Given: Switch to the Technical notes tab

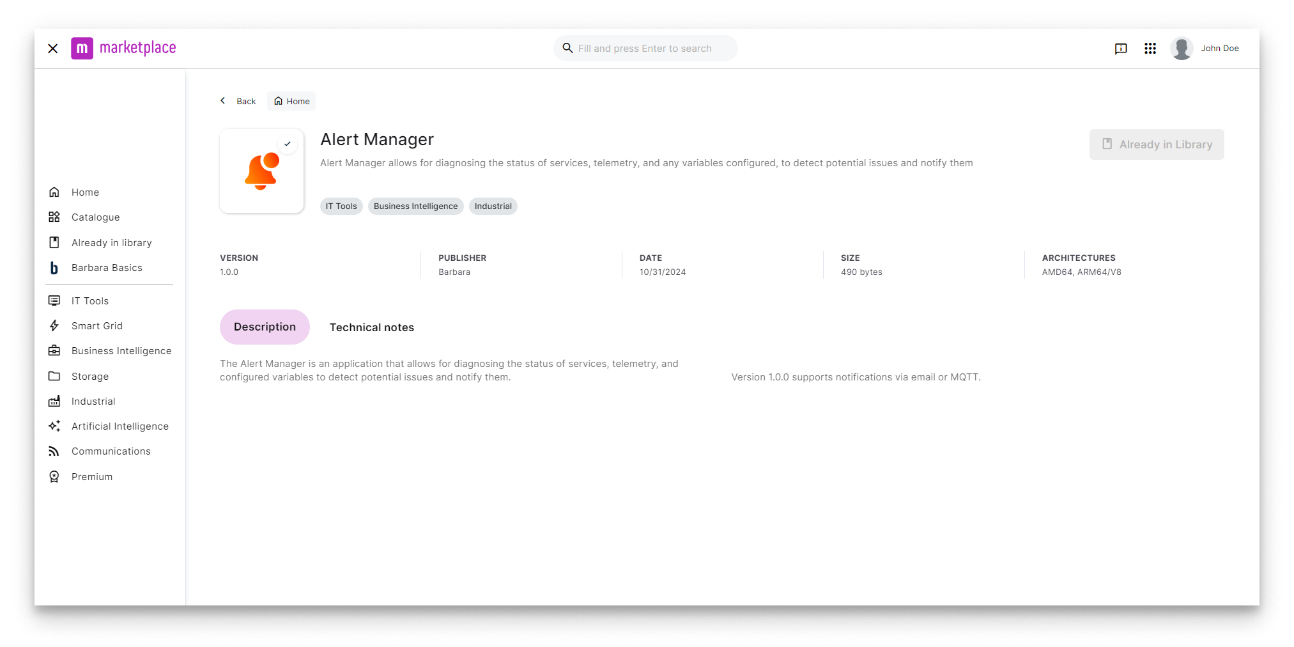Looking at the screenshot, I should [x=371, y=327].
